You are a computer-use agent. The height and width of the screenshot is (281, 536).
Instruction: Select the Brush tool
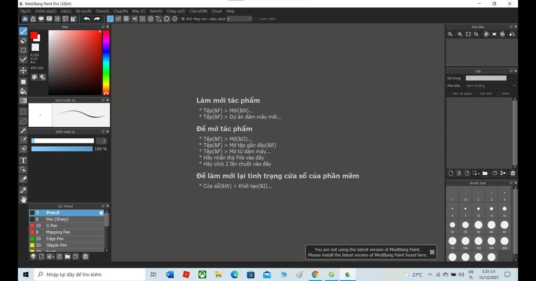(x=23, y=31)
